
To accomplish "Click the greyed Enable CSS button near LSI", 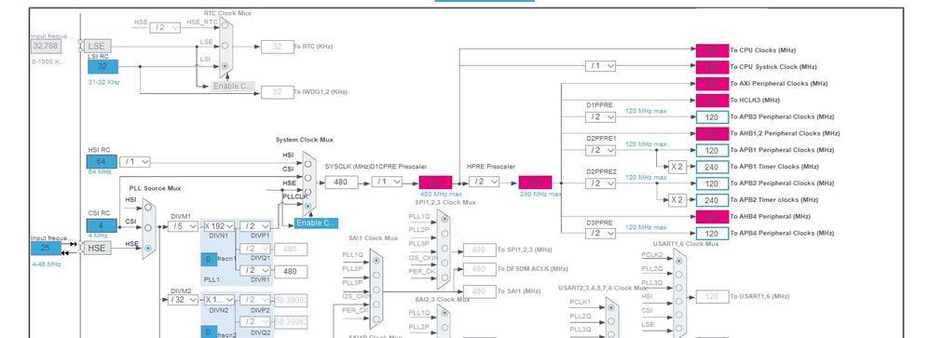I will (233, 86).
